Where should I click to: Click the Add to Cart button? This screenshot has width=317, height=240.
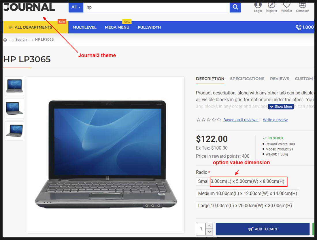pyautogui.click(x=263, y=229)
